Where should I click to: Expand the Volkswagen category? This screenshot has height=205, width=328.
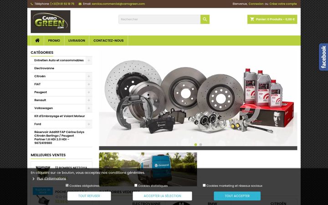(89, 108)
